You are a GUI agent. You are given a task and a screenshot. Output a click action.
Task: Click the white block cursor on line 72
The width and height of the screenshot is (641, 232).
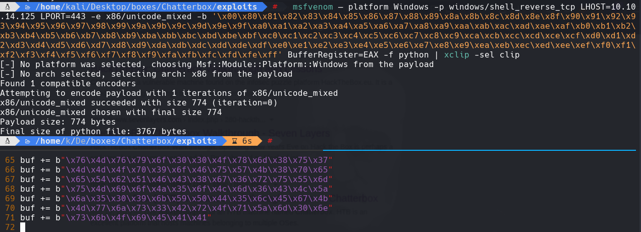coord(23,227)
